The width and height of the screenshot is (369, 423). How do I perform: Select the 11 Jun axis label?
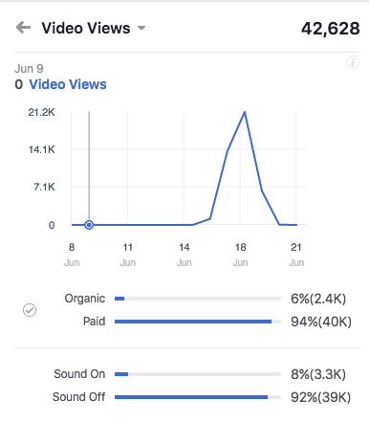click(x=128, y=255)
